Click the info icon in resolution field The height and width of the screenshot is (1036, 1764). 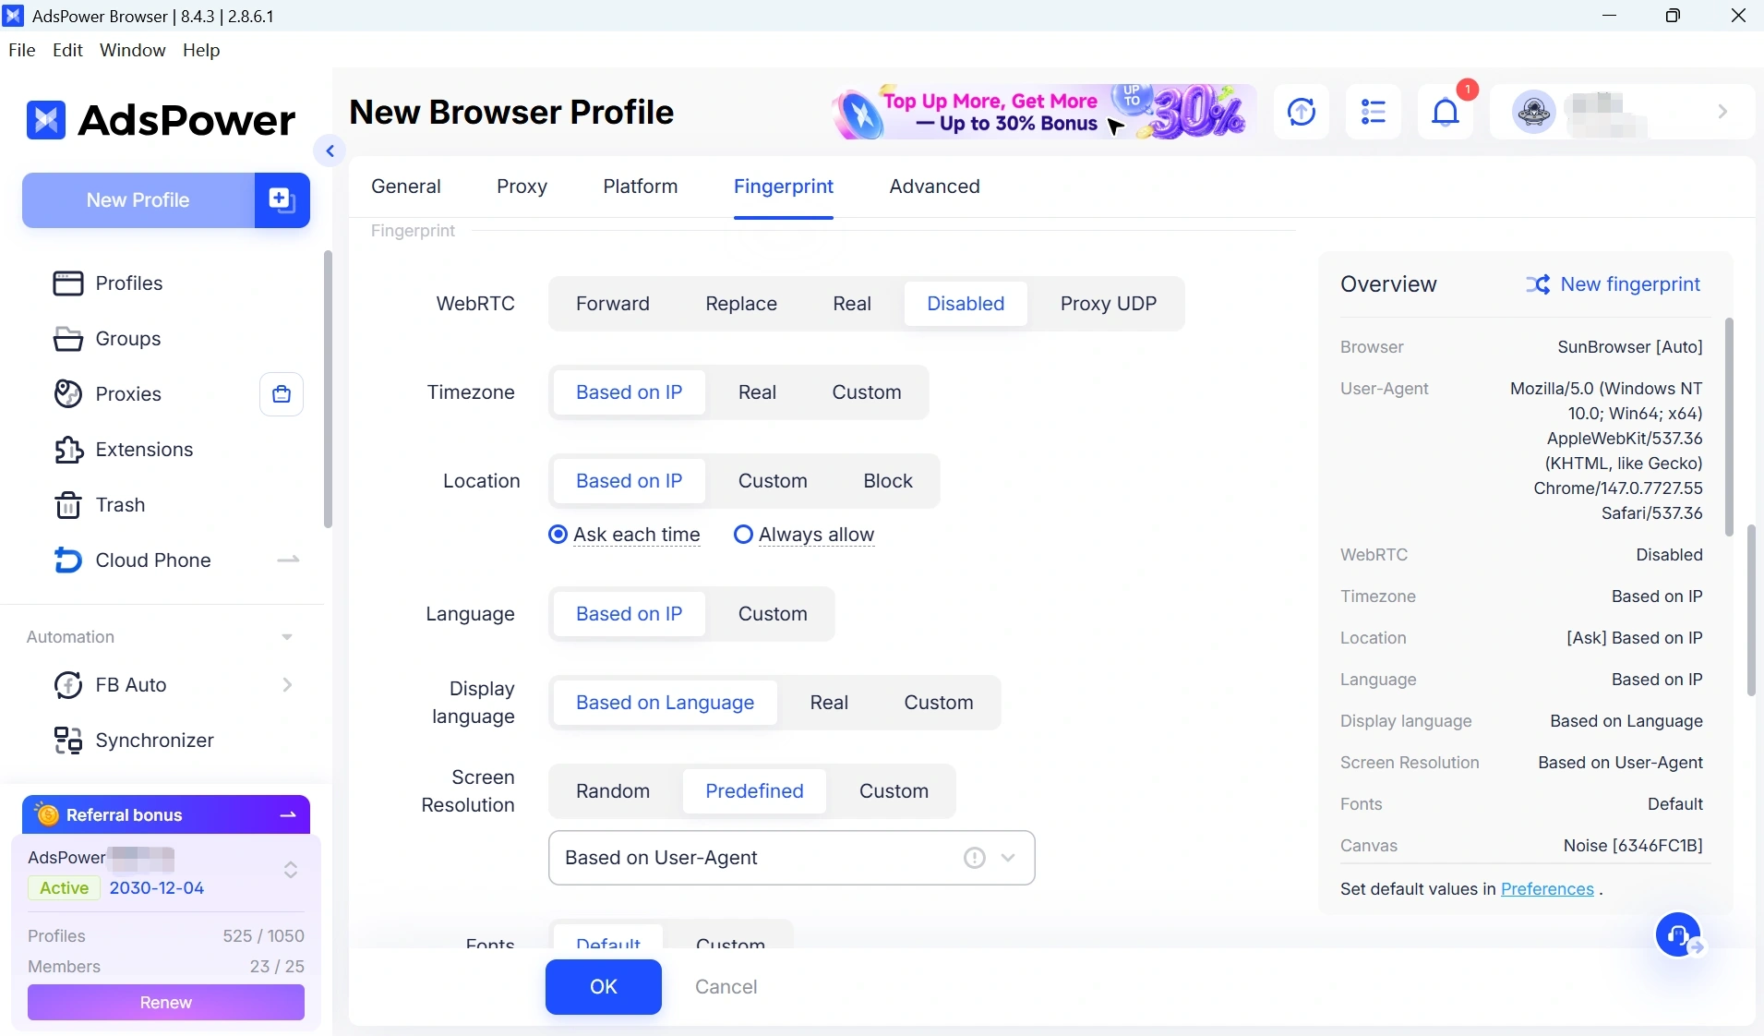(975, 858)
